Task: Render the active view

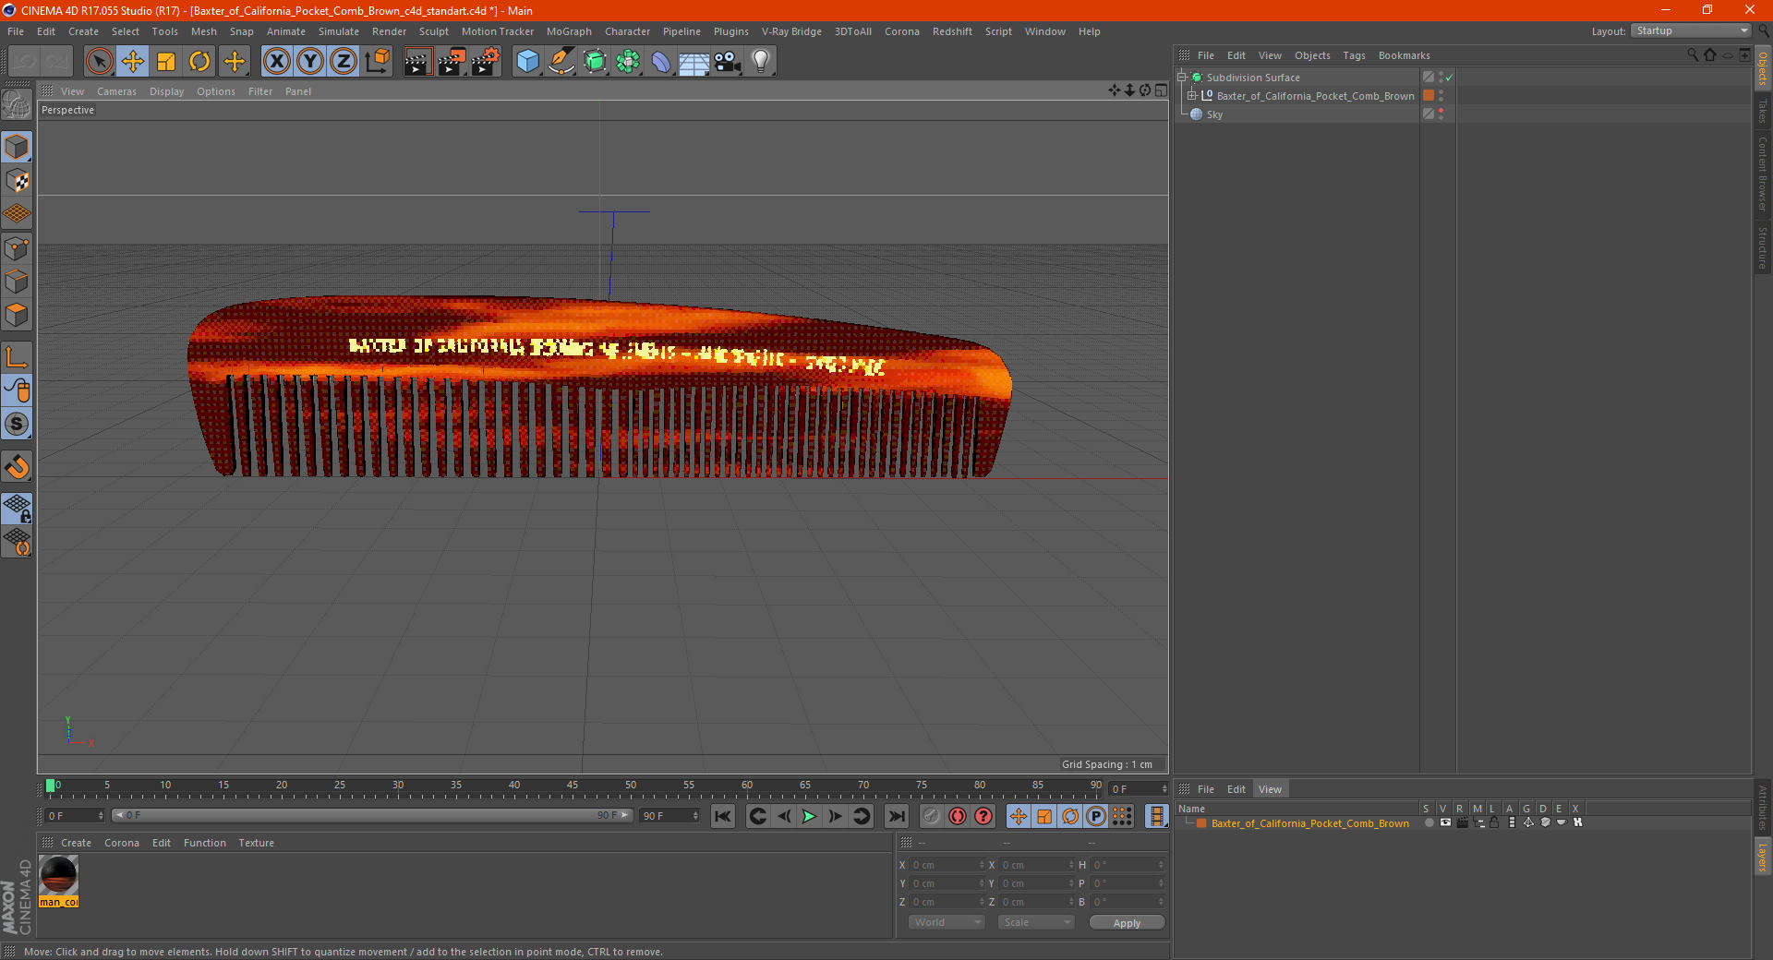Action: click(x=417, y=62)
